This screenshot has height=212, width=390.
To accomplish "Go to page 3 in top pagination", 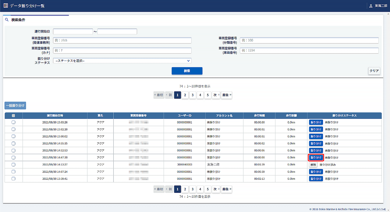I will [193, 95].
